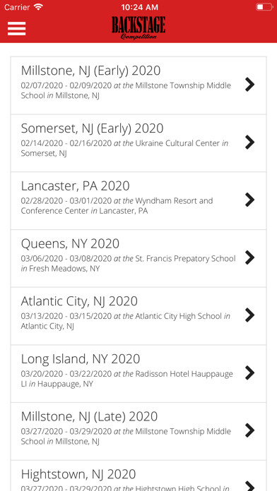Screen dimensions: 277x491
Task: Open Lancaster, PA 2020 event title
Action: (x=76, y=186)
